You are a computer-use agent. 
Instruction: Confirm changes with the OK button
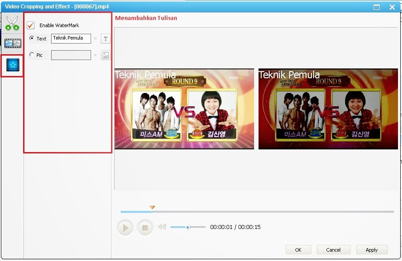(x=298, y=249)
